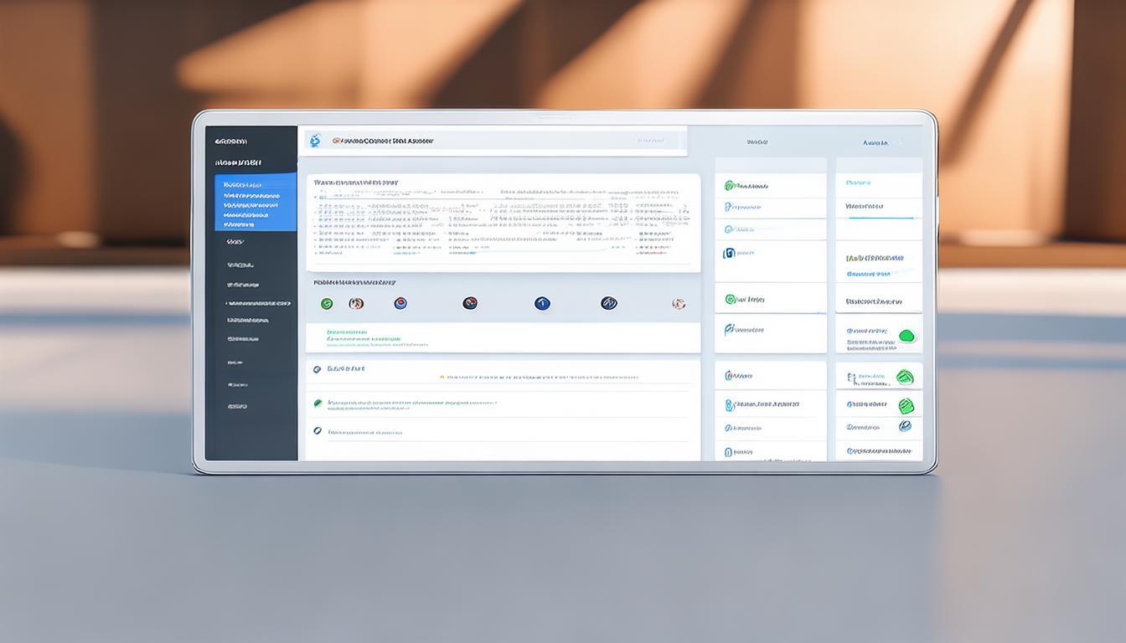Open the longest sidebar menu entry
Screen dimensions: 1126x643
pos(258,303)
